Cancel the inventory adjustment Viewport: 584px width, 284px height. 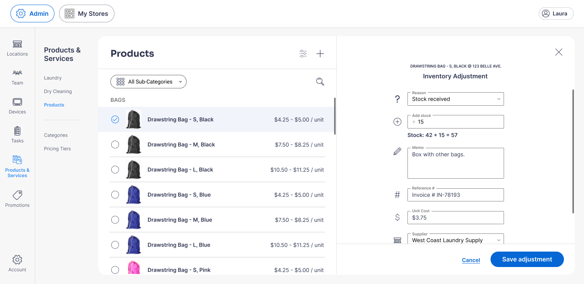click(471, 260)
